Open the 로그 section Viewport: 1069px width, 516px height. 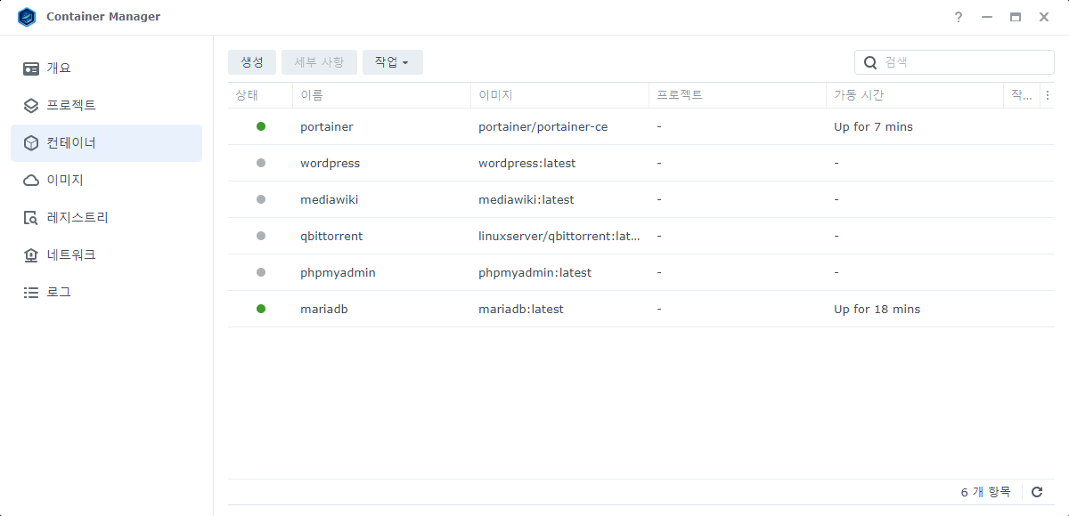click(106, 293)
